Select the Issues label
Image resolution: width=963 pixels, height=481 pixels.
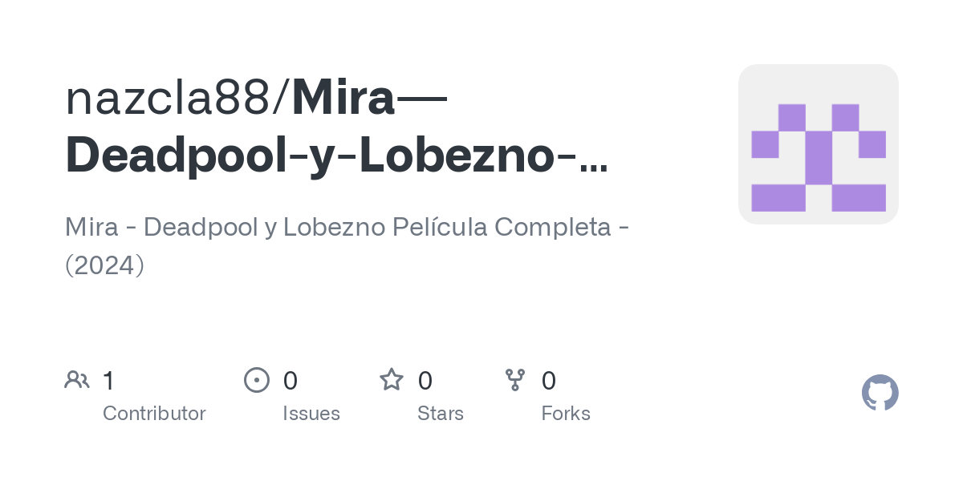[x=311, y=414]
